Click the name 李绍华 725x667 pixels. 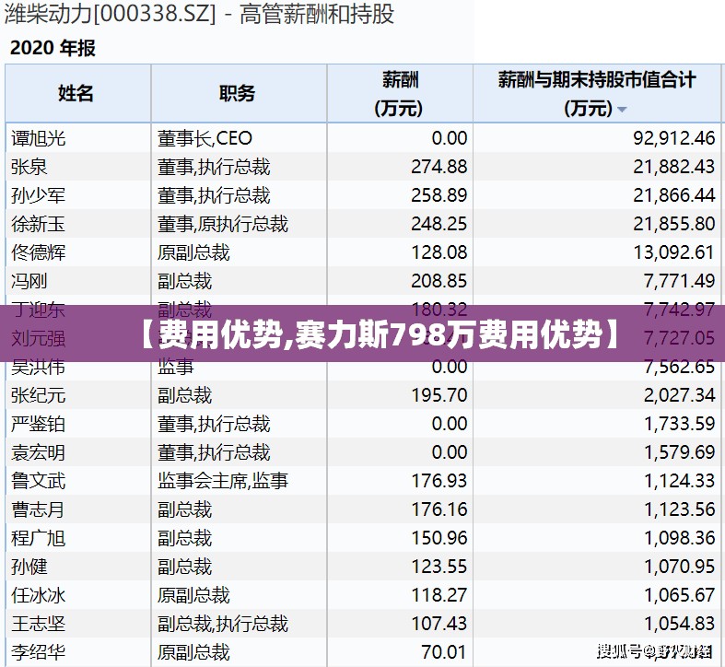pyautogui.click(x=39, y=652)
